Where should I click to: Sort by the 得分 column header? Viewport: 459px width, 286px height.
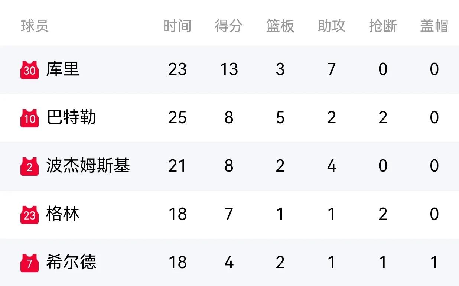tap(229, 26)
